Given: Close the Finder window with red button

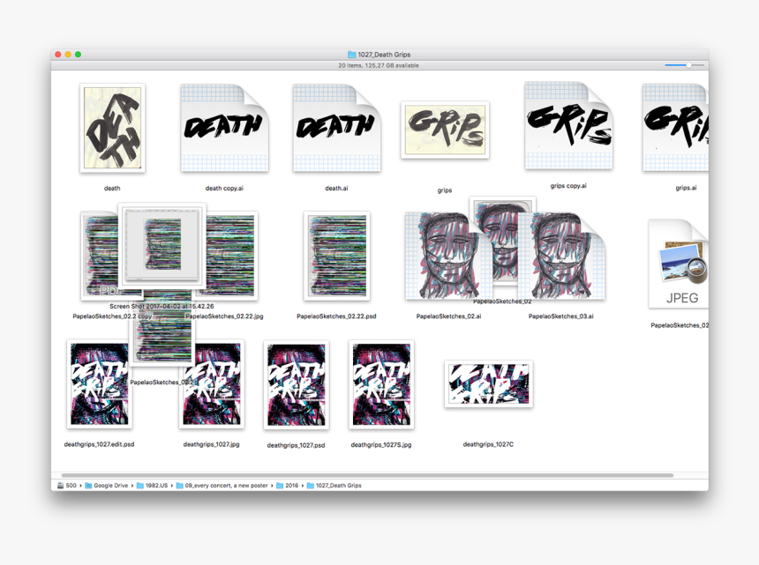Looking at the screenshot, I should 58,55.
